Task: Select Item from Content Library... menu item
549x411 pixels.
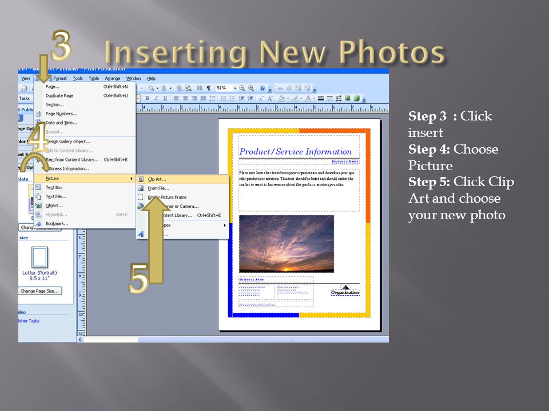Action: coord(85,159)
